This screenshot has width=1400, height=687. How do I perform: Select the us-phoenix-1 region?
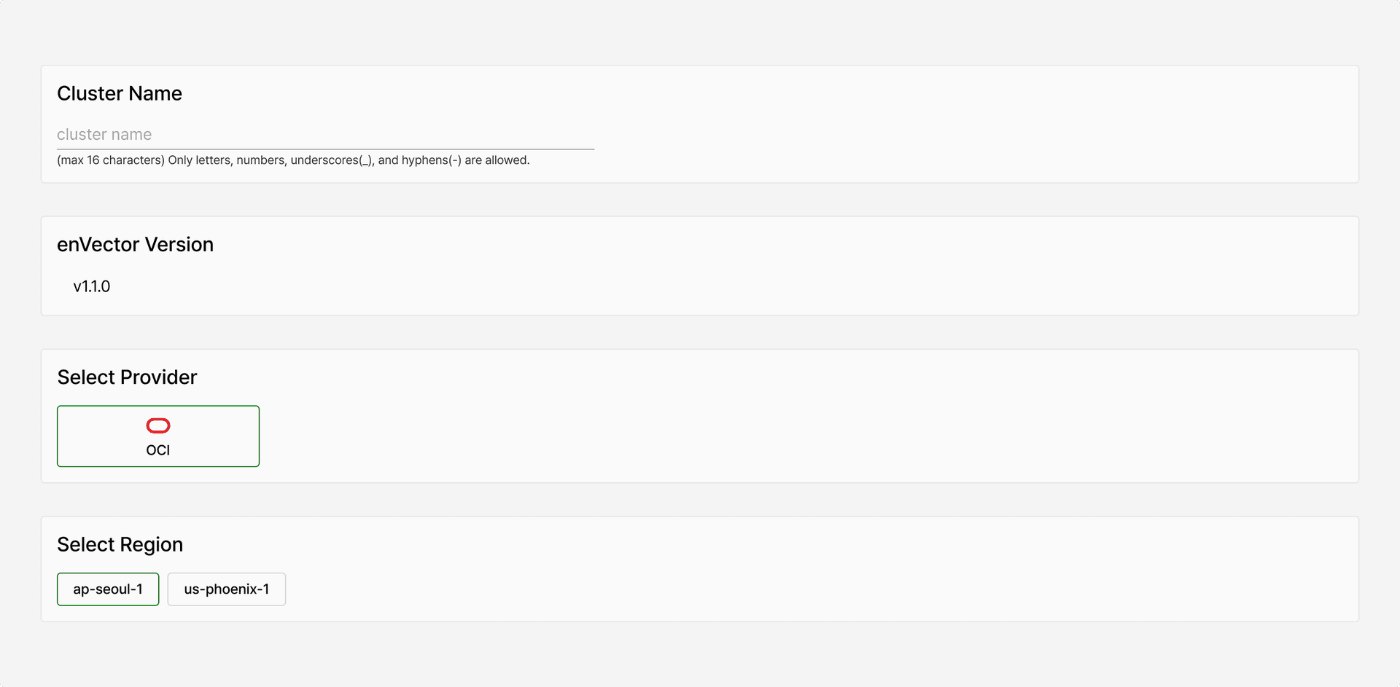(226, 589)
